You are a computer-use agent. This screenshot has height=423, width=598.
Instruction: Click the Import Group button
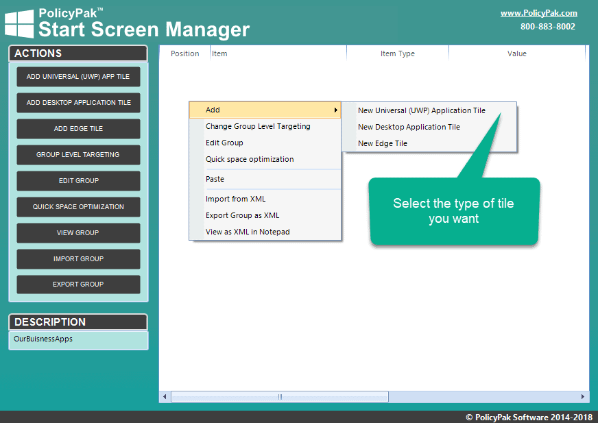(x=78, y=258)
